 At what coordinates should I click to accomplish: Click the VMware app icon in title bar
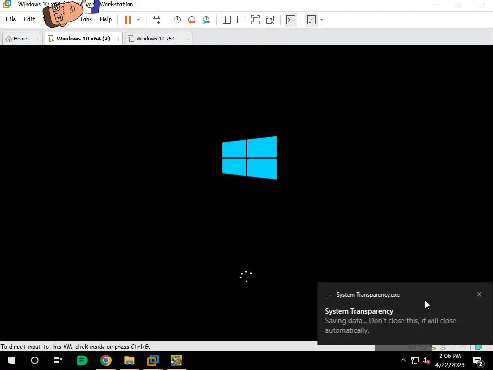coord(7,4)
